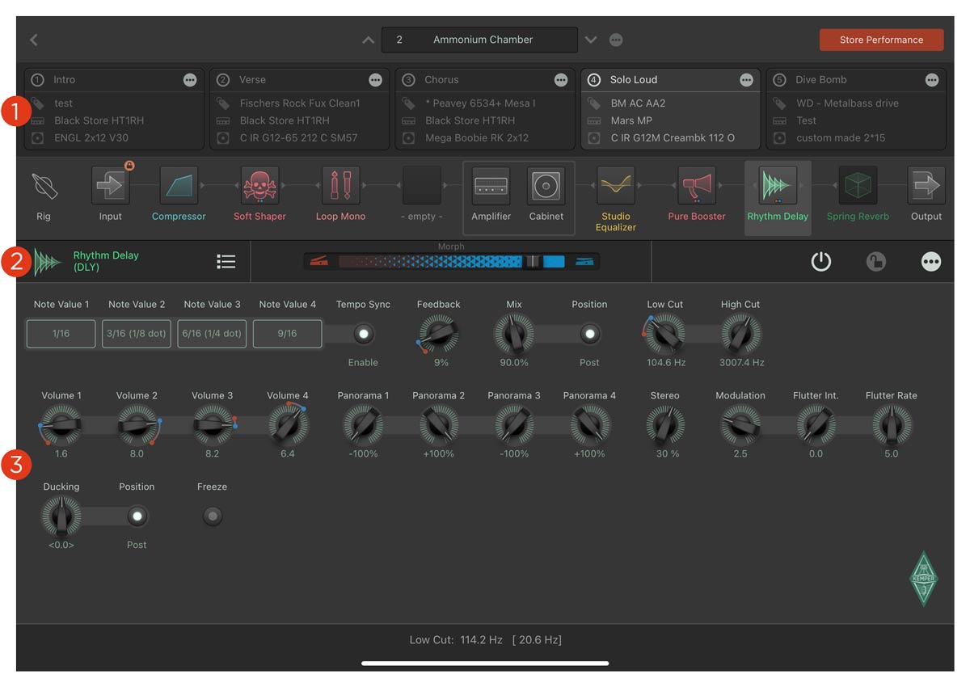
Task: Click the Rhythm Delay (DLY) module header icon
Action: point(48,261)
